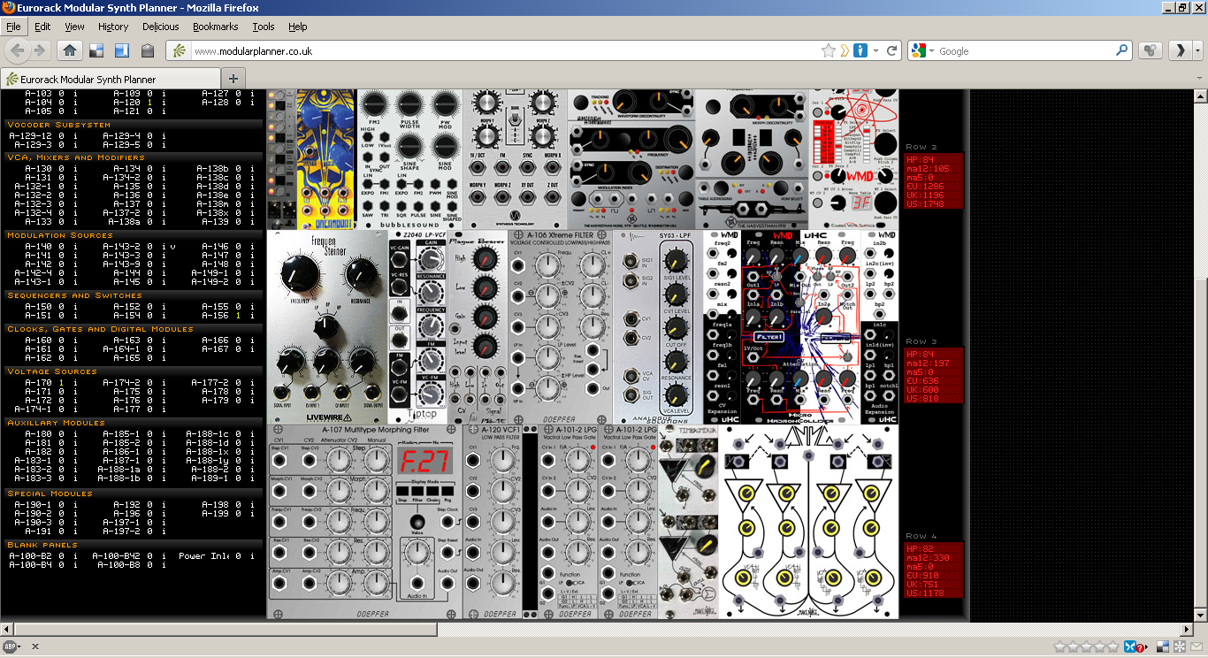Select the Eurorack Modular Synth Planner tab
The width and height of the screenshot is (1208, 658).
point(88,79)
